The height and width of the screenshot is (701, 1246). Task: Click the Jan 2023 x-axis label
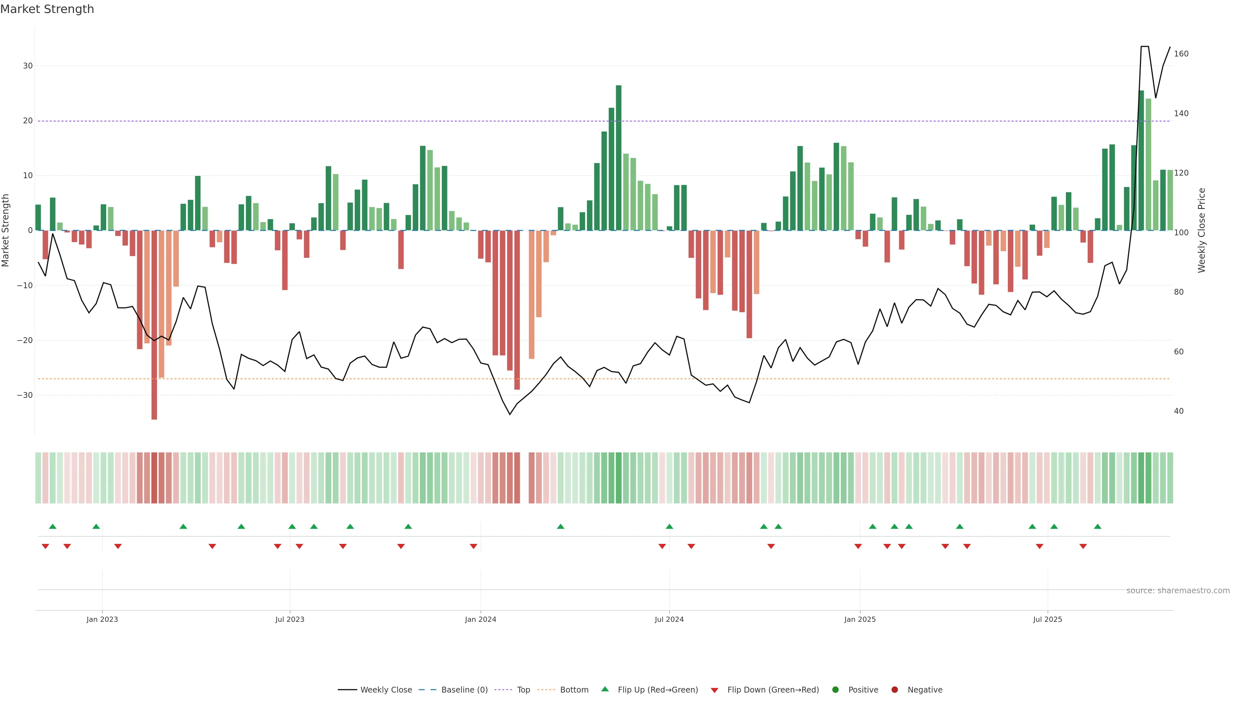point(102,619)
